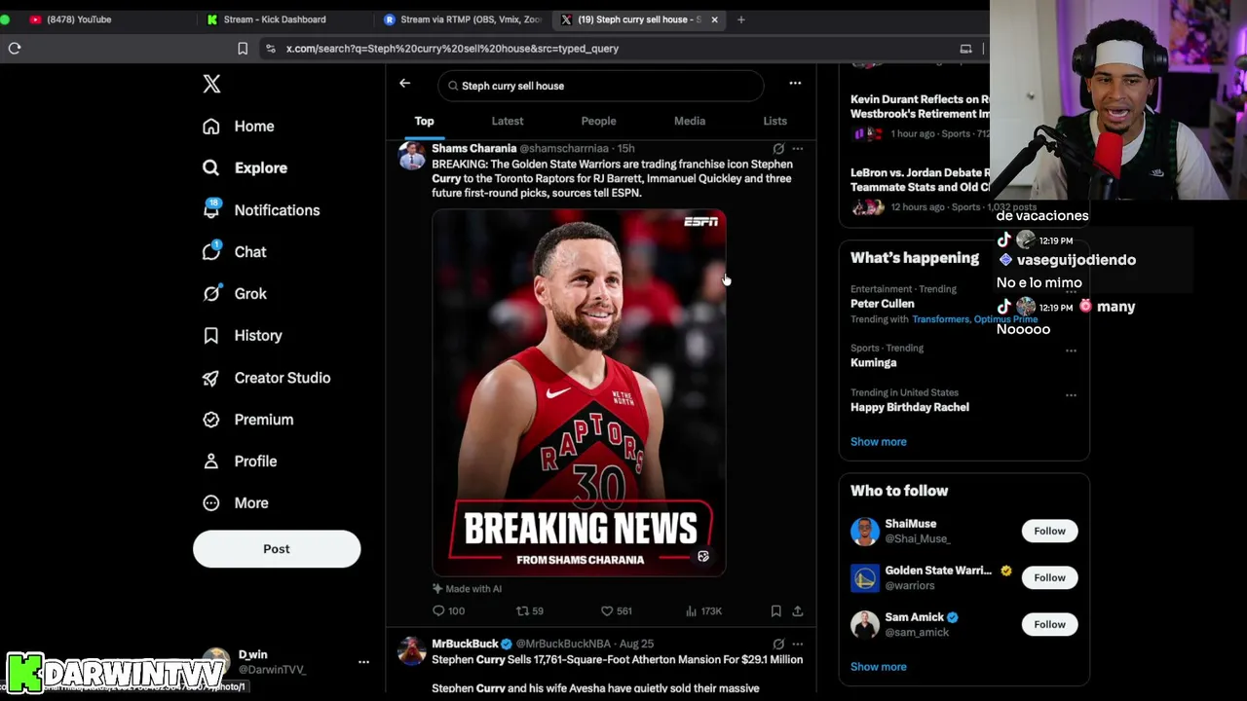Open account menu dots beside D_win
Image resolution: width=1247 pixels, height=701 pixels.
pyautogui.click(x=363, y=662)
